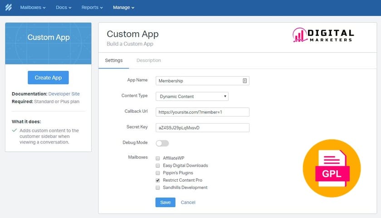Uncheck the Restrict Content Pro checkbox
The width and height of the screenshot is (381, 218).
158,180
